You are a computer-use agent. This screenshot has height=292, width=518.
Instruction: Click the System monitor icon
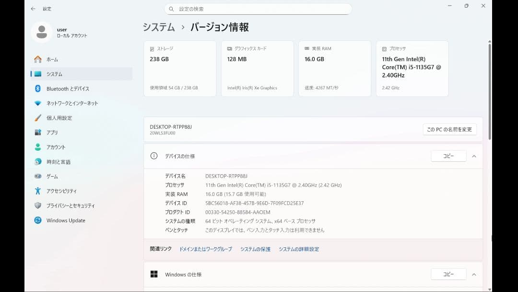tap(38, 74)
